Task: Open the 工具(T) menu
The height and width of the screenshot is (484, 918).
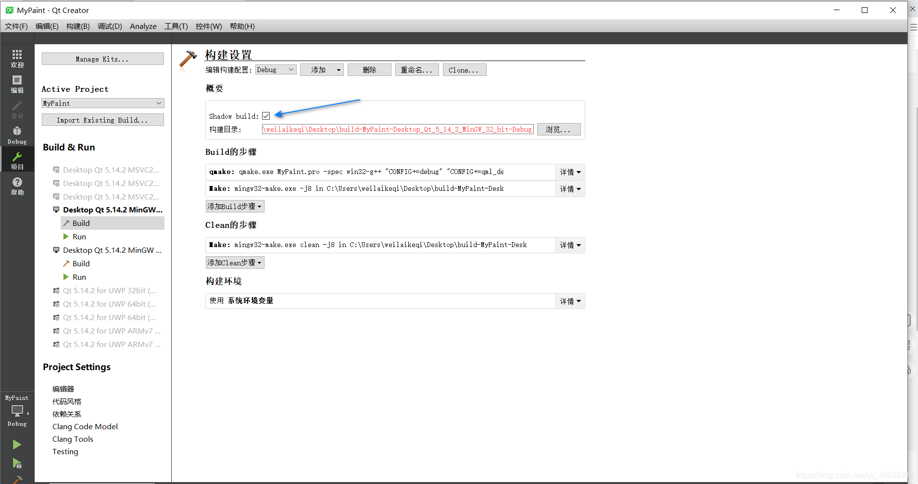Action: coord(176,26)
